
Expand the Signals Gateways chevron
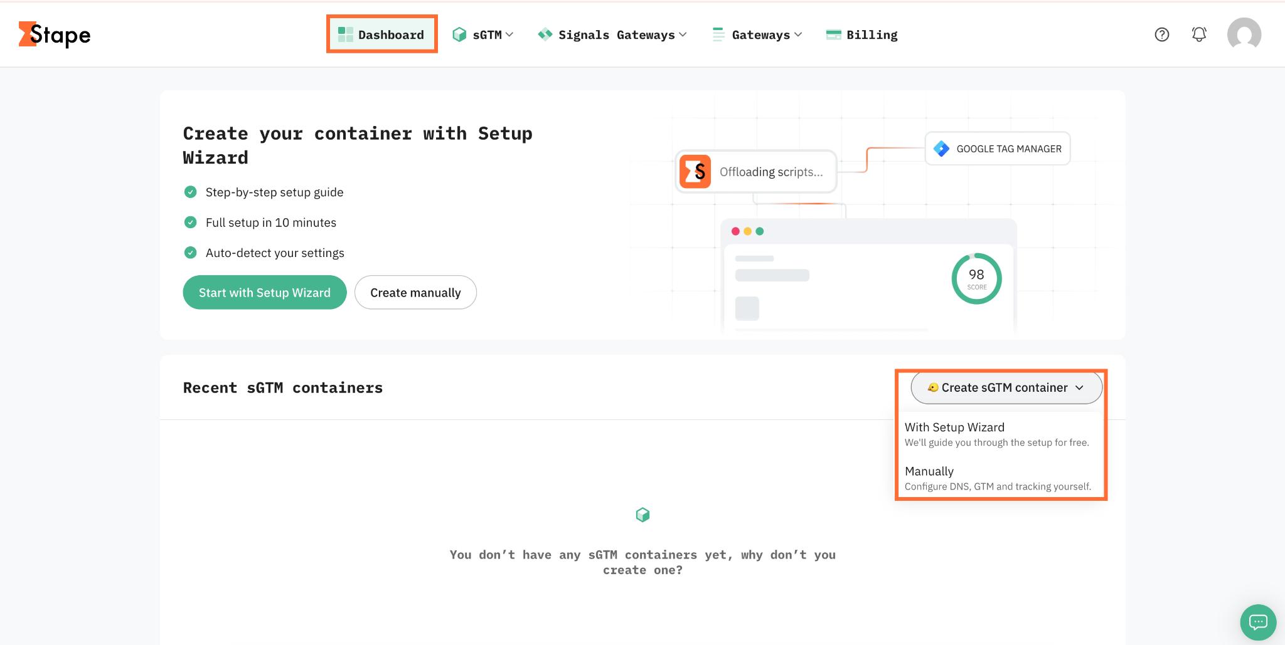tap(683, 34)
